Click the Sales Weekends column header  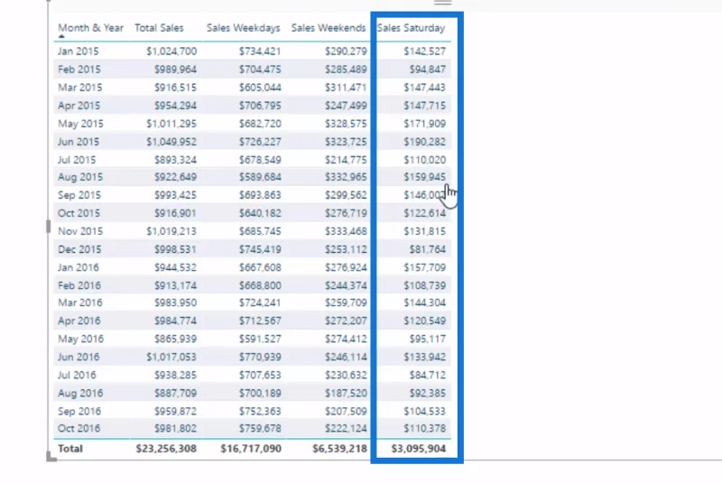coord(329,28)
